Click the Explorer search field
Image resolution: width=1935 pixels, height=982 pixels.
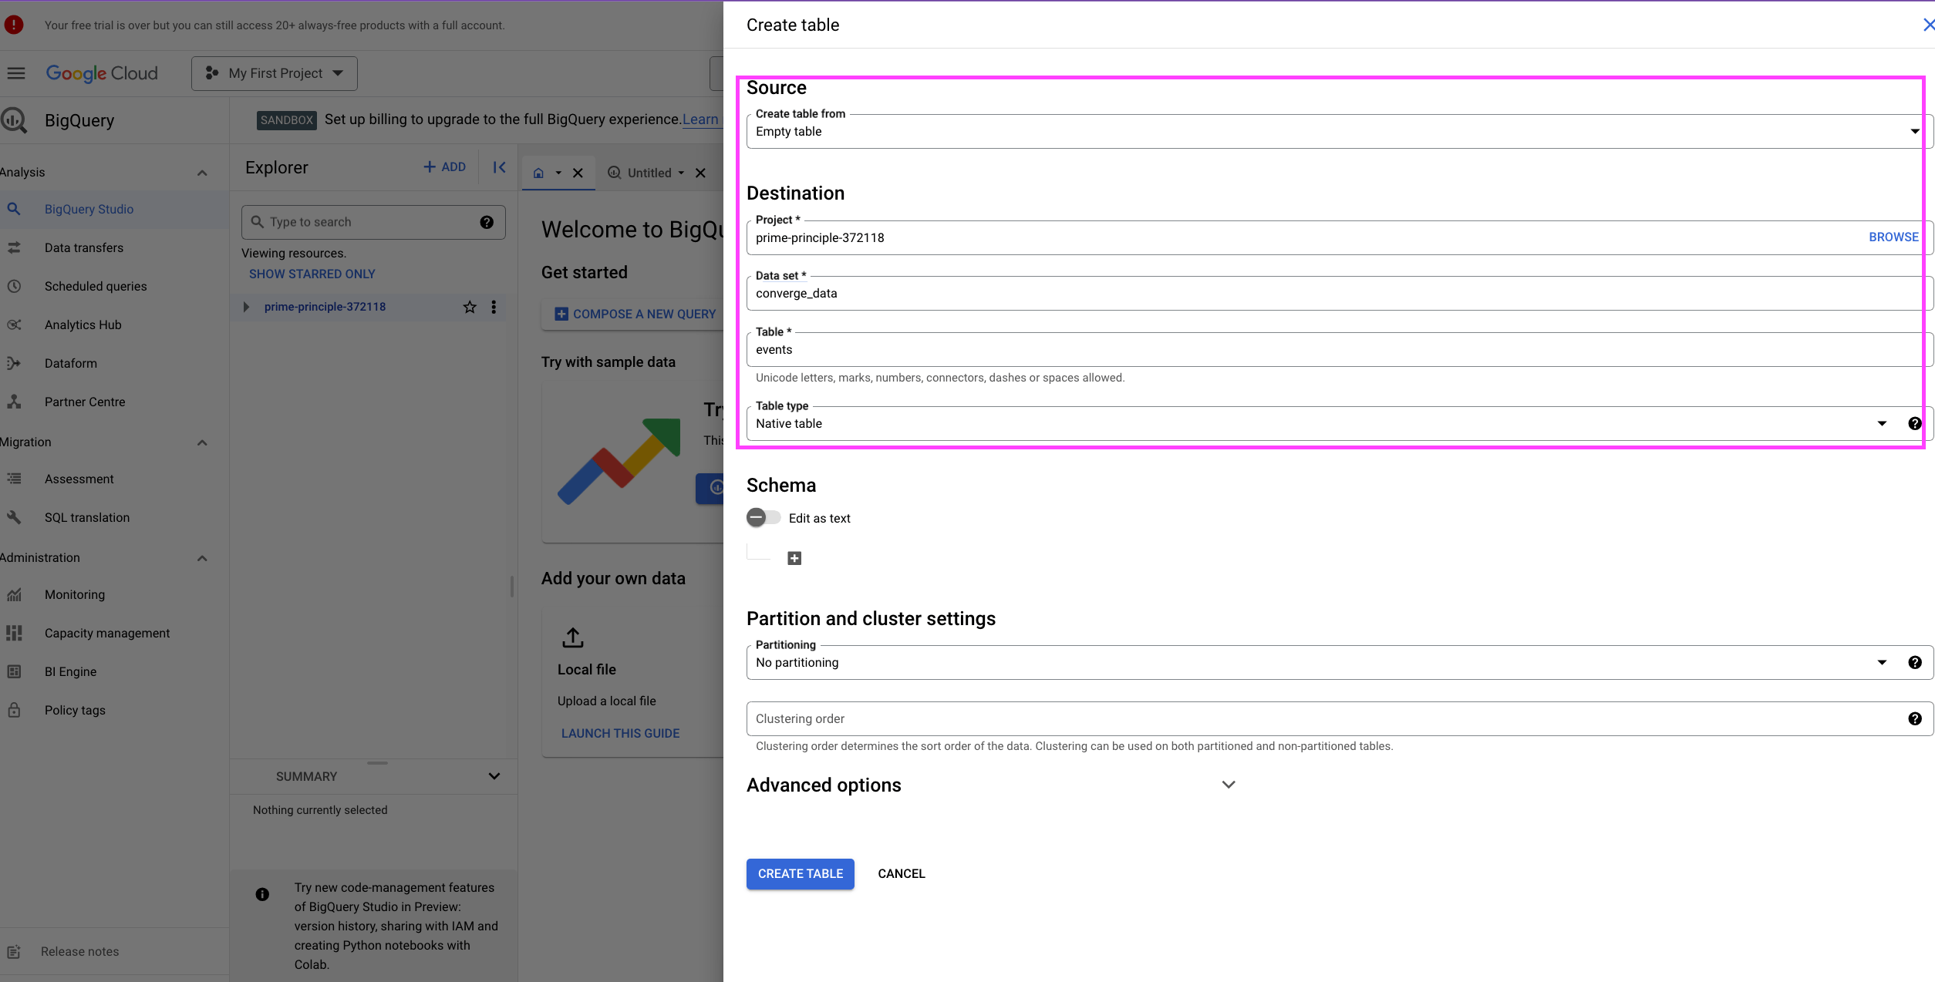coord(373,222)
